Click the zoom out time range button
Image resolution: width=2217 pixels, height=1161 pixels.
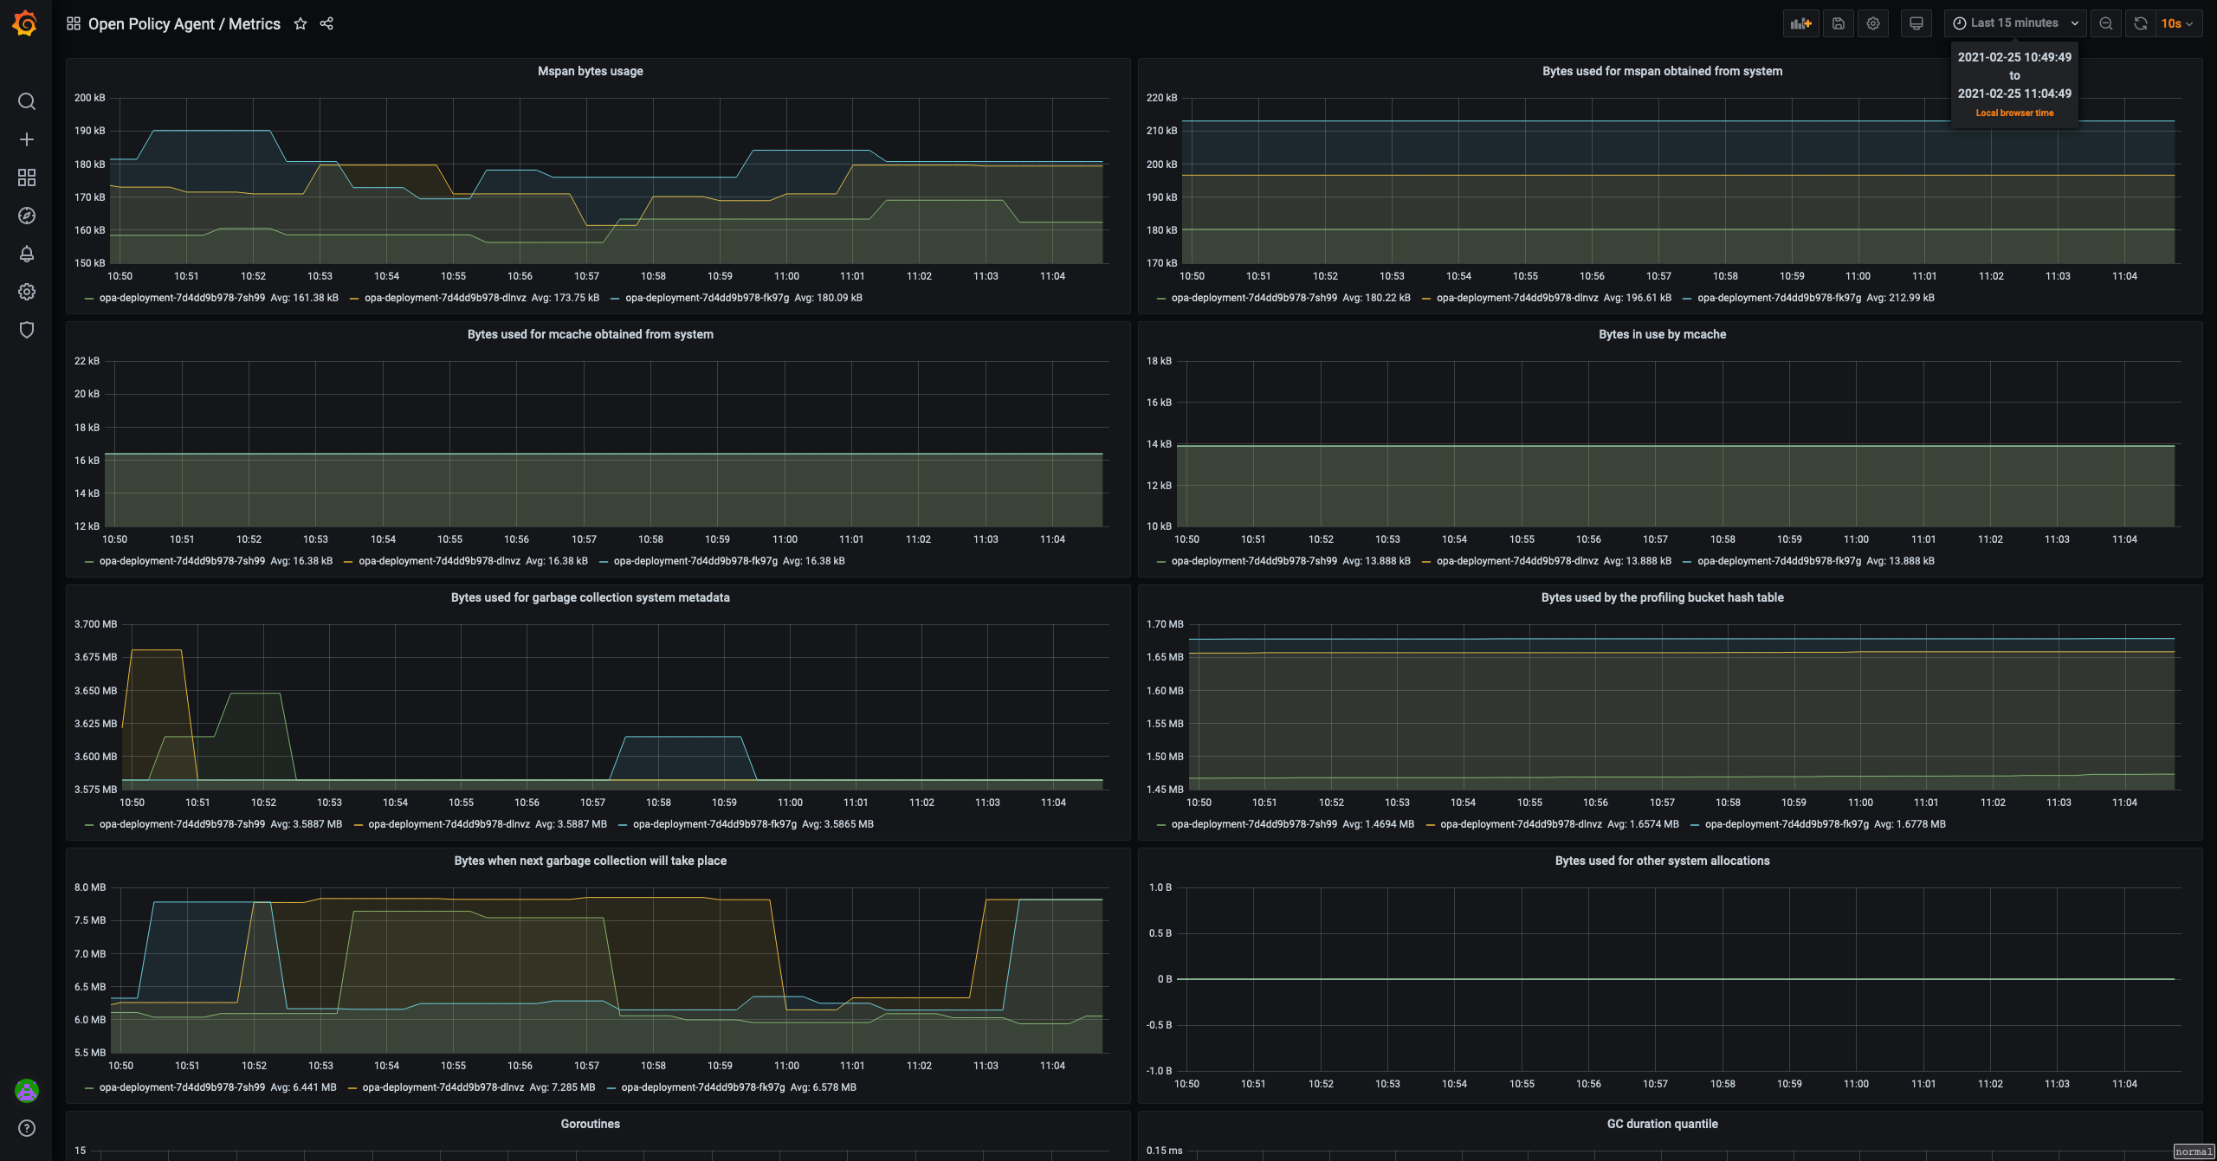2106,23
